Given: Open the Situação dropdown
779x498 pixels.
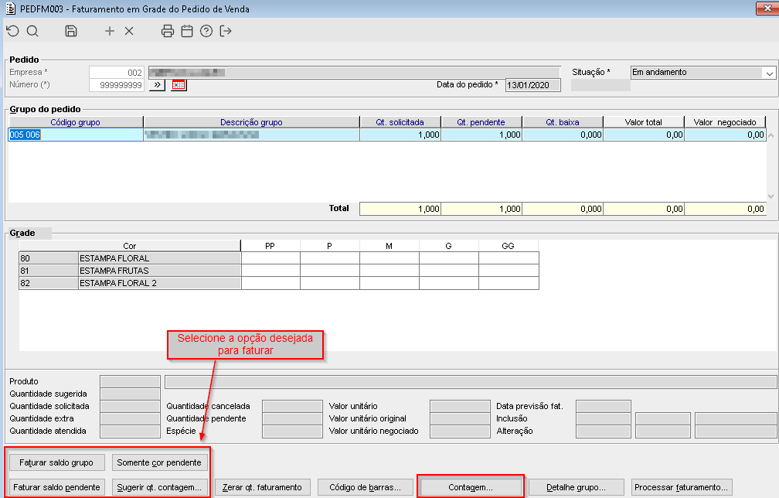Looking at the screenshot, I should pyautogui.click(x=769, y=73).
